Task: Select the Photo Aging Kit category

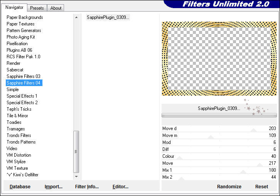Action: 21,37
